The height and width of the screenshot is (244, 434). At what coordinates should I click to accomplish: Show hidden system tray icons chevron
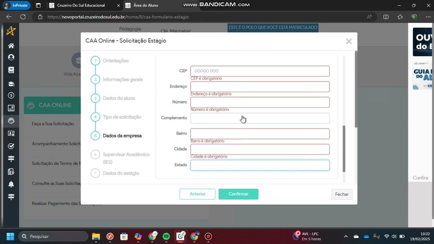click(346, 236)
